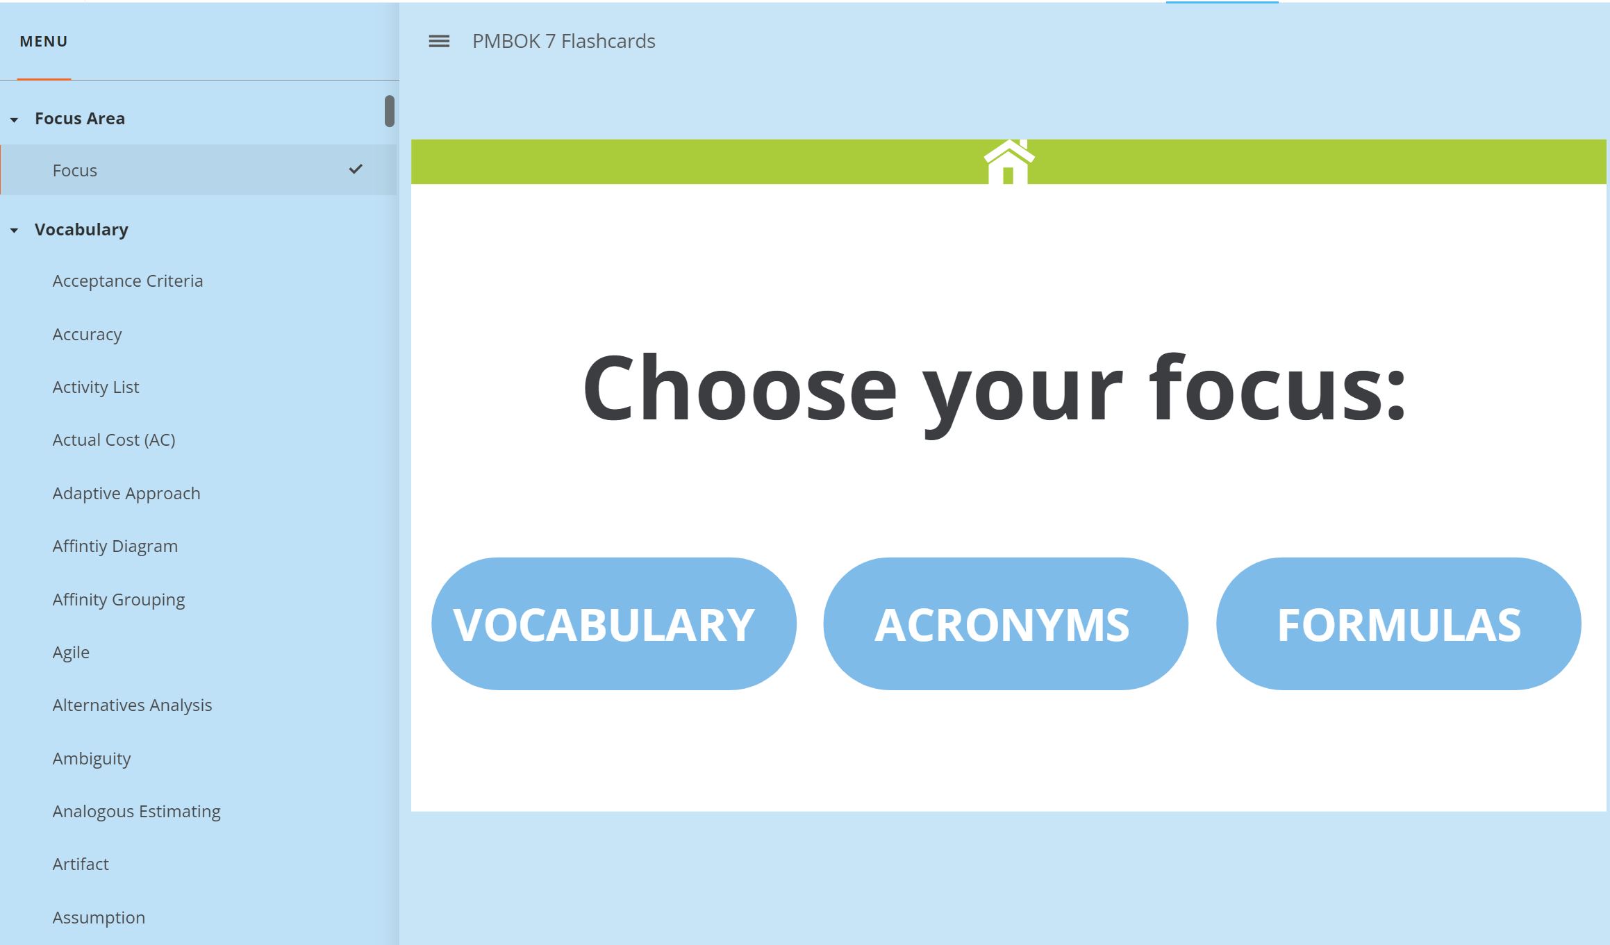Click the ACRONYMS focus button
The height and width of the screenshot is (945, 1610).
[1005, 624]
